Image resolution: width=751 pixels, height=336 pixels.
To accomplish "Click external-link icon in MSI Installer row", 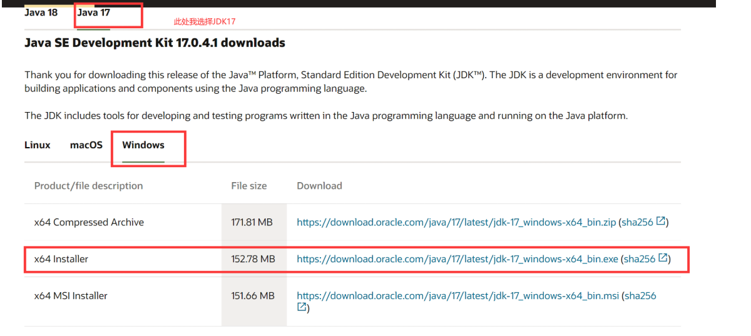I will pyautogui.click(x=302, y=307).
